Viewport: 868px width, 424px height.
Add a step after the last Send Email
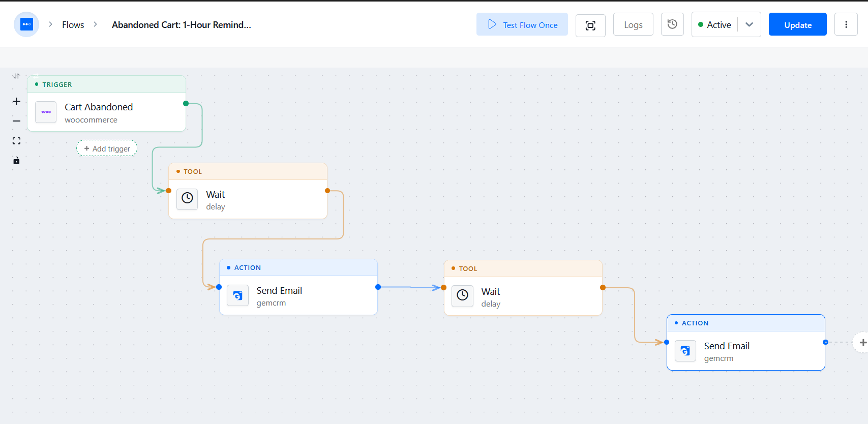pos(862,343)
